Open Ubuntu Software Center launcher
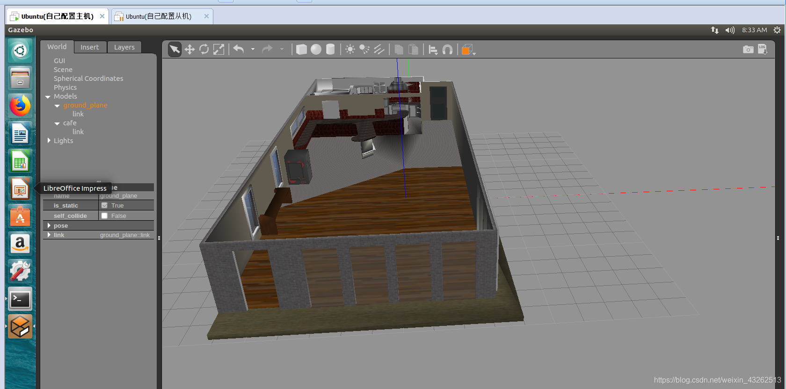Viewport: 786px width, 389px height. coord(20,216)
